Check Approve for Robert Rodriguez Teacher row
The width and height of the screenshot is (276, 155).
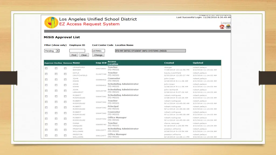tap(46, 102)
